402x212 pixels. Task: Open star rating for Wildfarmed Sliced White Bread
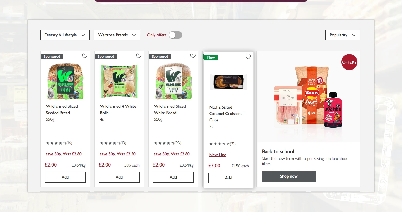(x=167, y=143)
